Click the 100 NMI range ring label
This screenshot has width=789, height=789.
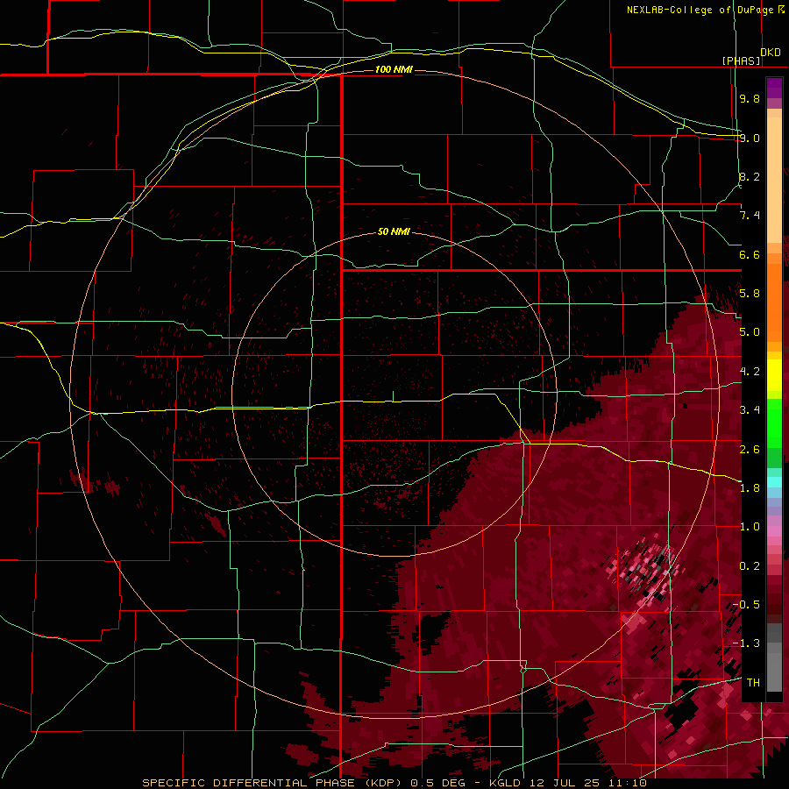[394, 69]
